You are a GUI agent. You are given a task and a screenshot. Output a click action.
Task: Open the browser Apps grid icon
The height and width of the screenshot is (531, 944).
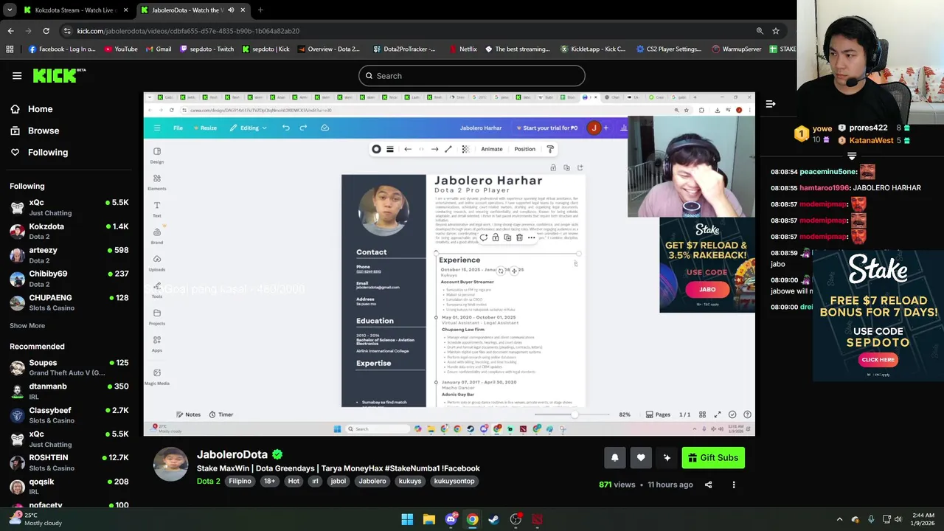(10, 49)
